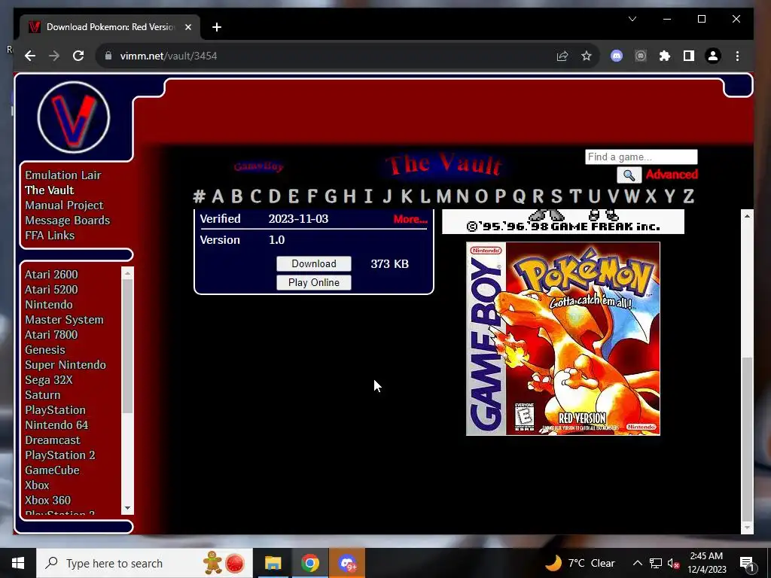The image size is (771, 578).
Task: Select Nintendo 64 in console list
Action: coord(56,425)
